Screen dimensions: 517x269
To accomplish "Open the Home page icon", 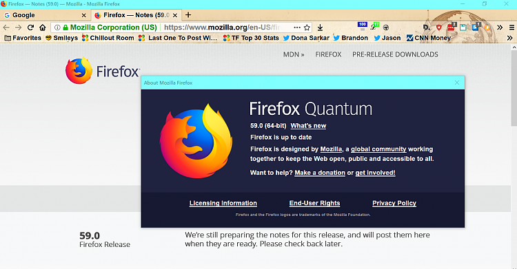I will [x=43, y=28].
